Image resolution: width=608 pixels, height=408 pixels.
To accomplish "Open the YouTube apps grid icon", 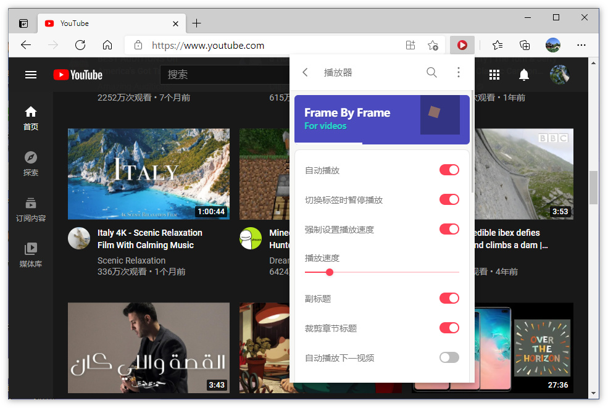I will click(x=494, y=75).
